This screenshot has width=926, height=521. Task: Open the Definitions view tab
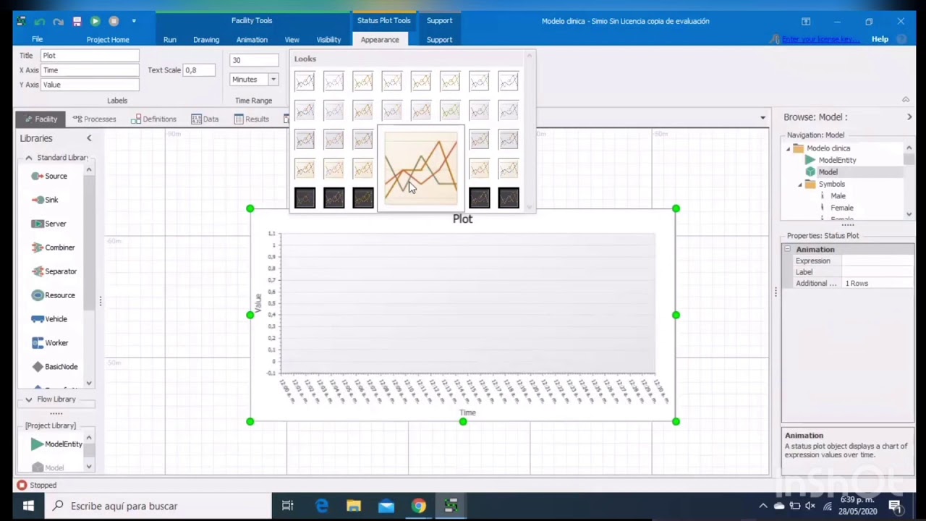[x=153, y=119]
